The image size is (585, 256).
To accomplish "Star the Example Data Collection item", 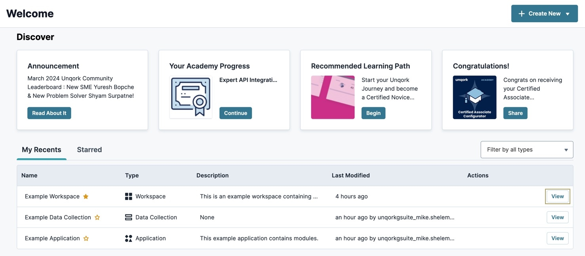I will pos(97,218).
